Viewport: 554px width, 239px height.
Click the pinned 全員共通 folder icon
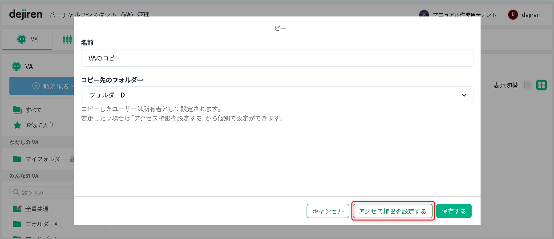[17, 209]
